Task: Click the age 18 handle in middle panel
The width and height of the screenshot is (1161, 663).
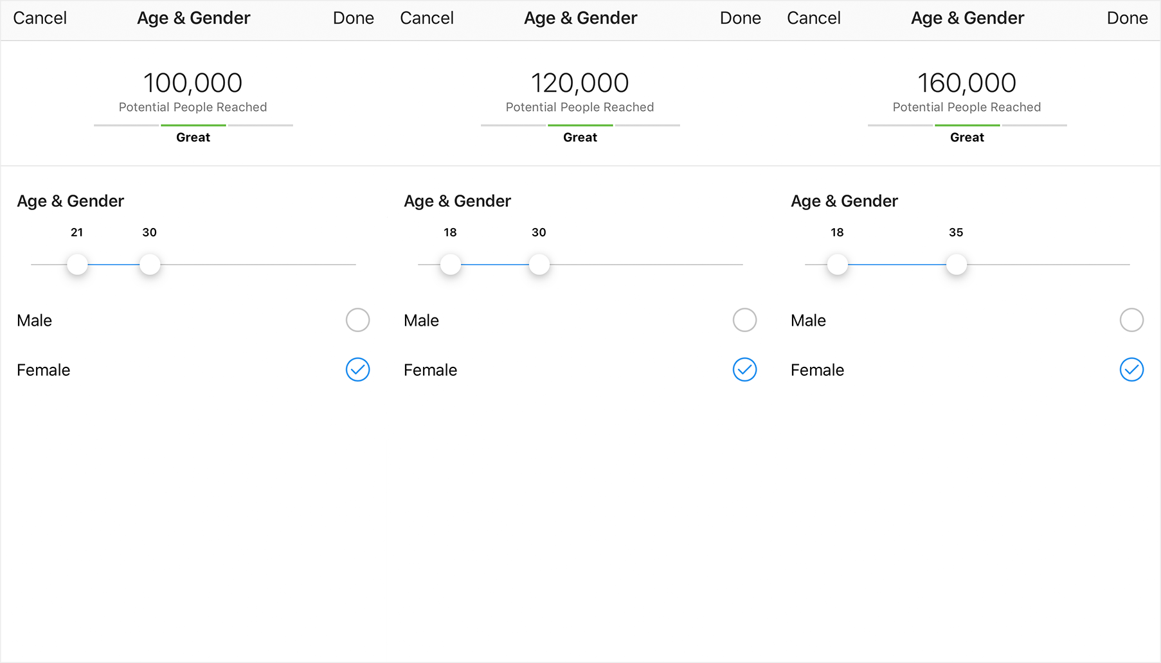Action: click(451, 264)
